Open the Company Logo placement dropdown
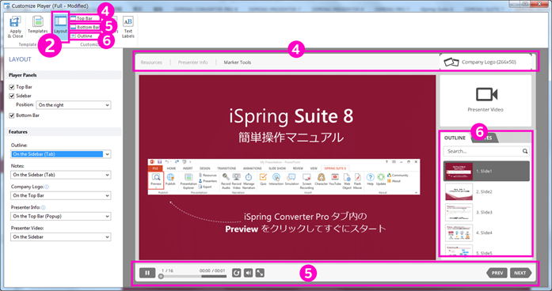The width and height of the screenshot is (552, 291). tap(60, 195)
